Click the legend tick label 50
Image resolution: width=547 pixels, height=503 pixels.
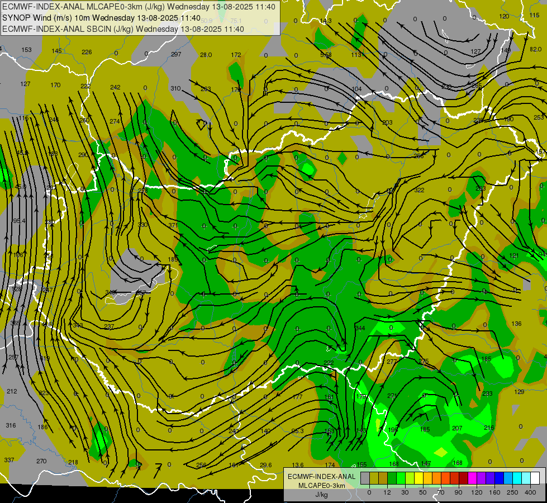pyautogui.click(x=423, y=492)
